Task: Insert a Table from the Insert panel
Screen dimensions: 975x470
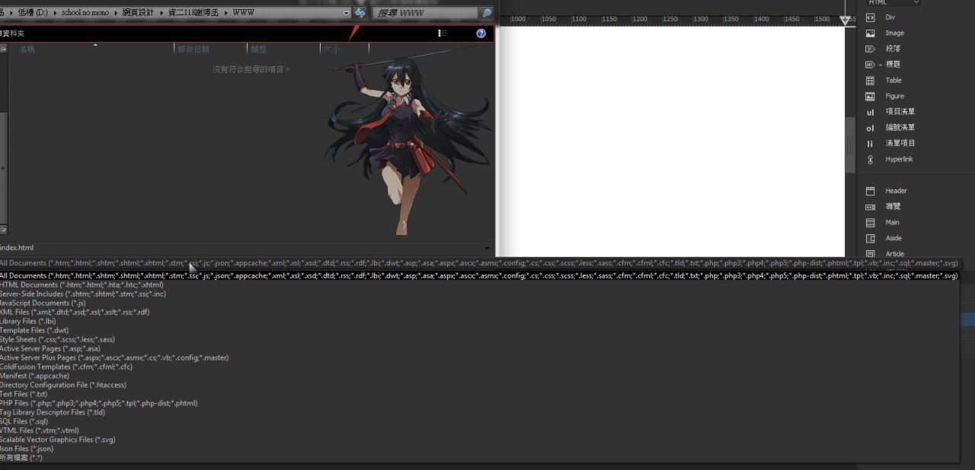Action: click(893, 81)
